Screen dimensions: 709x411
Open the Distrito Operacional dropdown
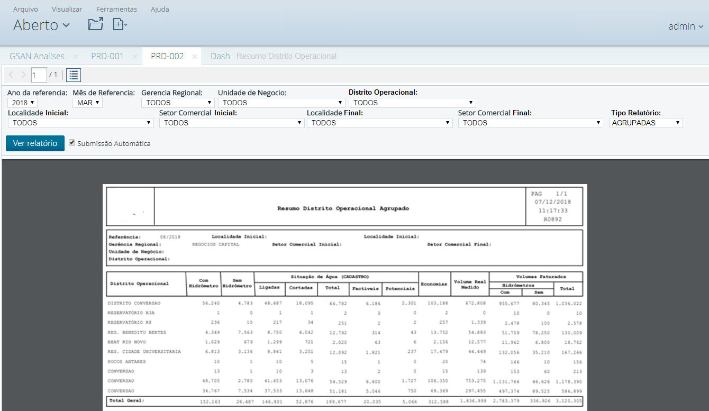[x=412, y=103]
